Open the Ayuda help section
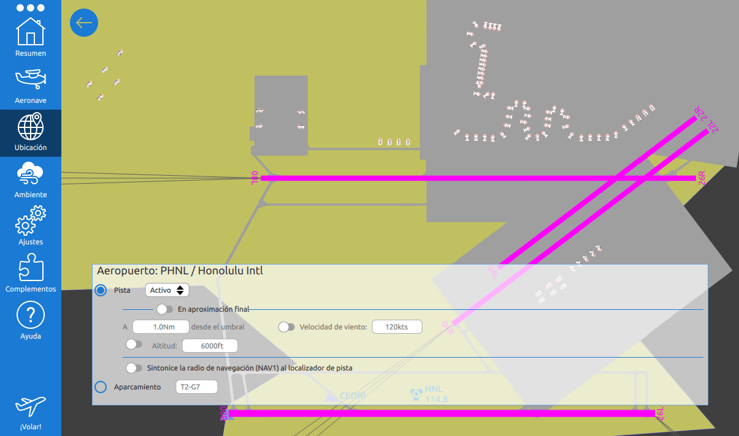Image resolution: width=739 pixels, height=436 pixels. point(31,321)
